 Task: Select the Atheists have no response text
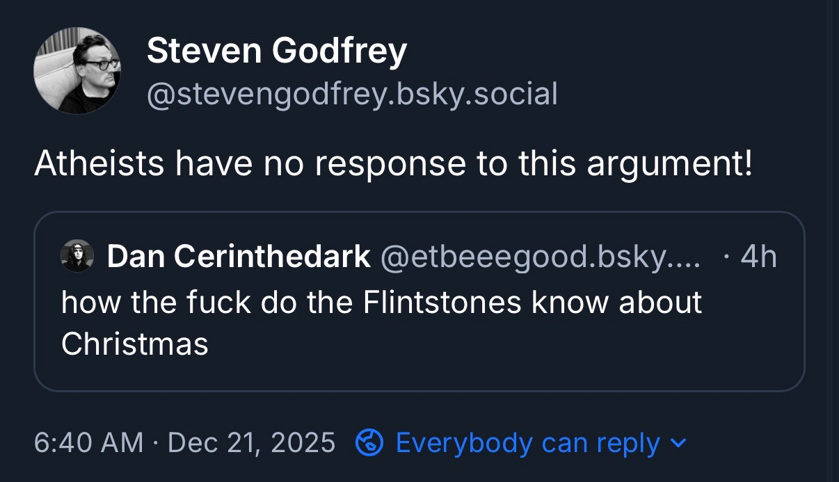[393, 163]
